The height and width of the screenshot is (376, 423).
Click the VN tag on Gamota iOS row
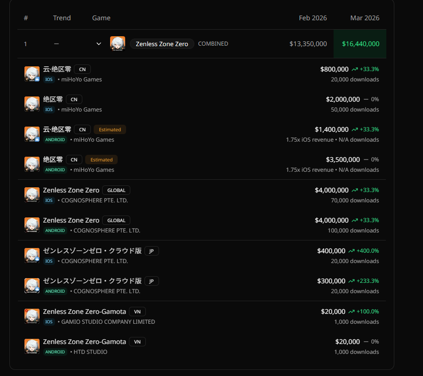point(137,312)
